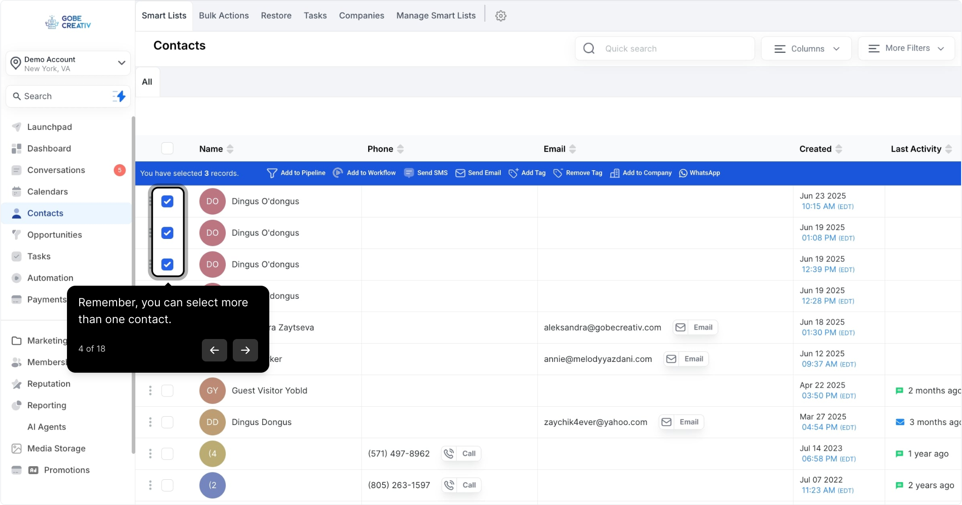Screen dimensions: 962x505
Task: Click the Add to Workflow icon
Action: pos(338,173)
